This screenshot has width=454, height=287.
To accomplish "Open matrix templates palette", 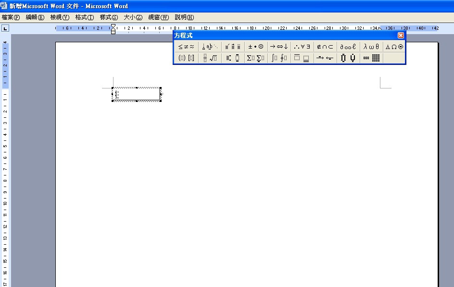I will pyautogui.click(x=371, y=58).
